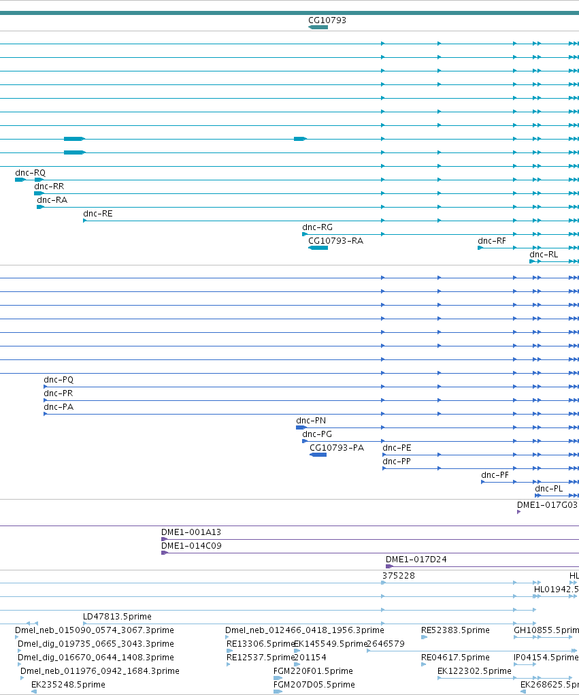The image size is (579, 695).
Task: Select the EK122302.5prime EST label
Action: click(474, 671)
